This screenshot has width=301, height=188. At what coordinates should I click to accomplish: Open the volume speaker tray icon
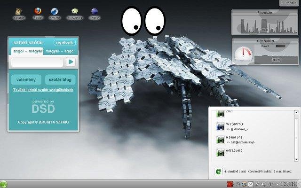pos(263,185)
